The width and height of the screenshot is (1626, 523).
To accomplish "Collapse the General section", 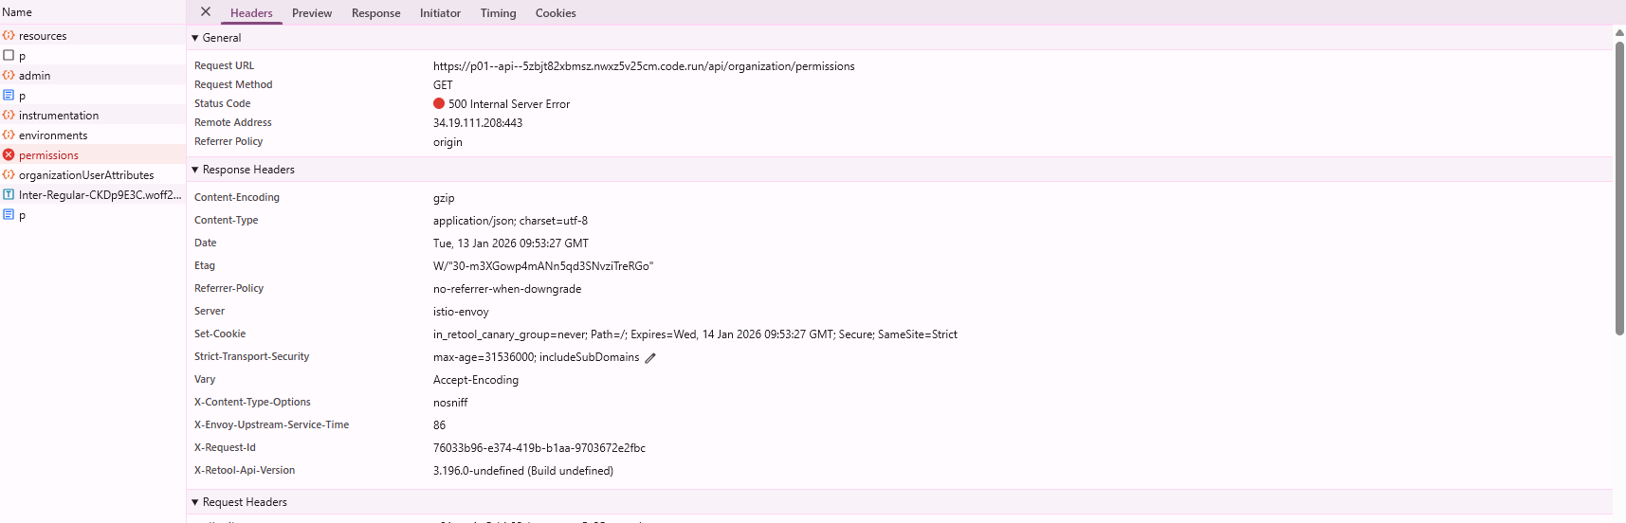I will click(x=195, y=38).
